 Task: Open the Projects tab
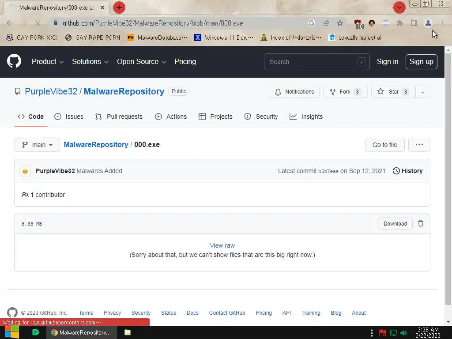pyautogui.click(x=215, y=117)
